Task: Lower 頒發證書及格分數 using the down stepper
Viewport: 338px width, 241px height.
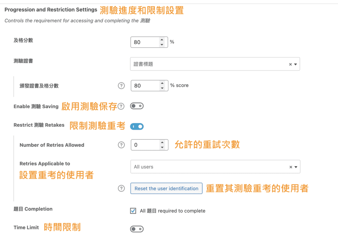Action: pos(162,88)
